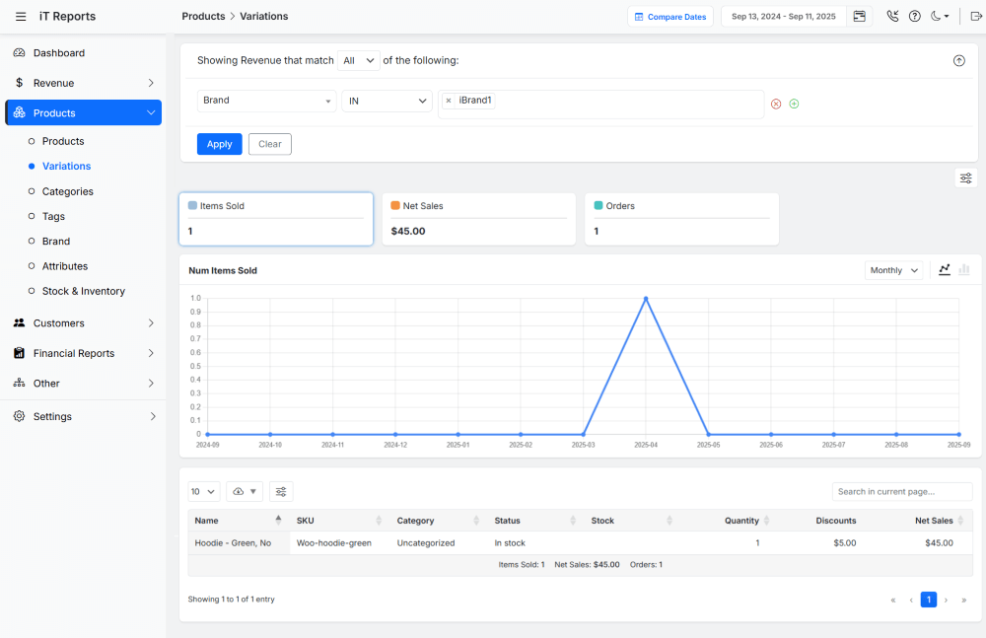Screen dimensions: 986x638
Task: Apply the current filters
Action: point(219,143)
